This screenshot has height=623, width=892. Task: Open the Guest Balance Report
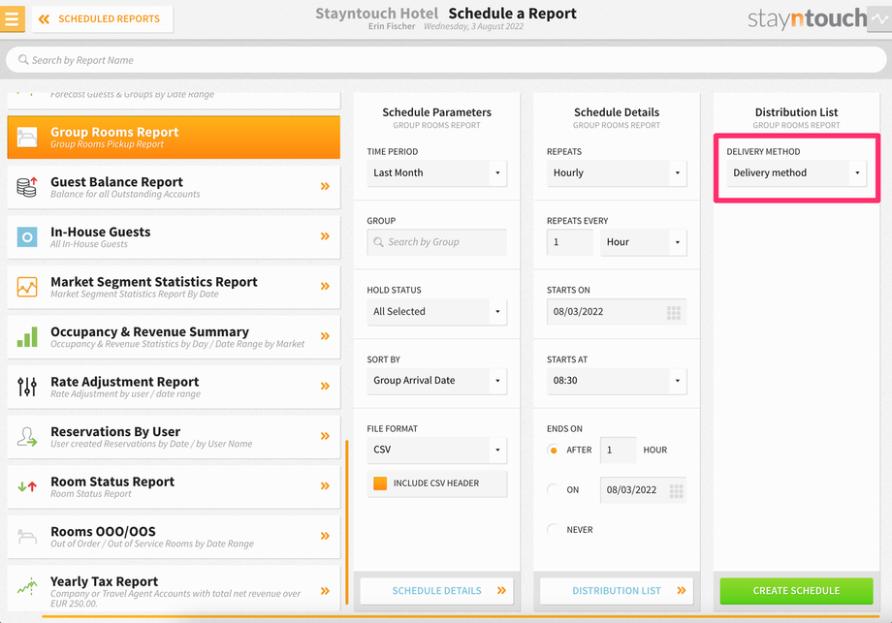point(174,187)
